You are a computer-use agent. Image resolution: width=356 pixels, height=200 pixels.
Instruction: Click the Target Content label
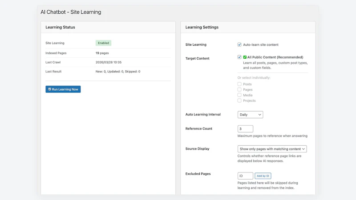pos(197,58)
